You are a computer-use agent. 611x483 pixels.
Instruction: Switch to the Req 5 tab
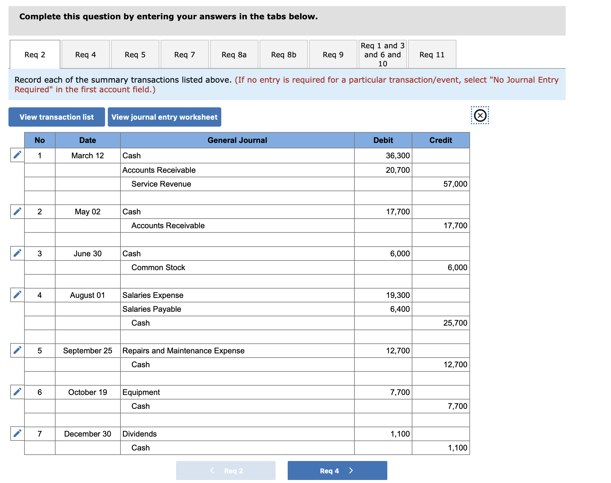coord(135,55)
